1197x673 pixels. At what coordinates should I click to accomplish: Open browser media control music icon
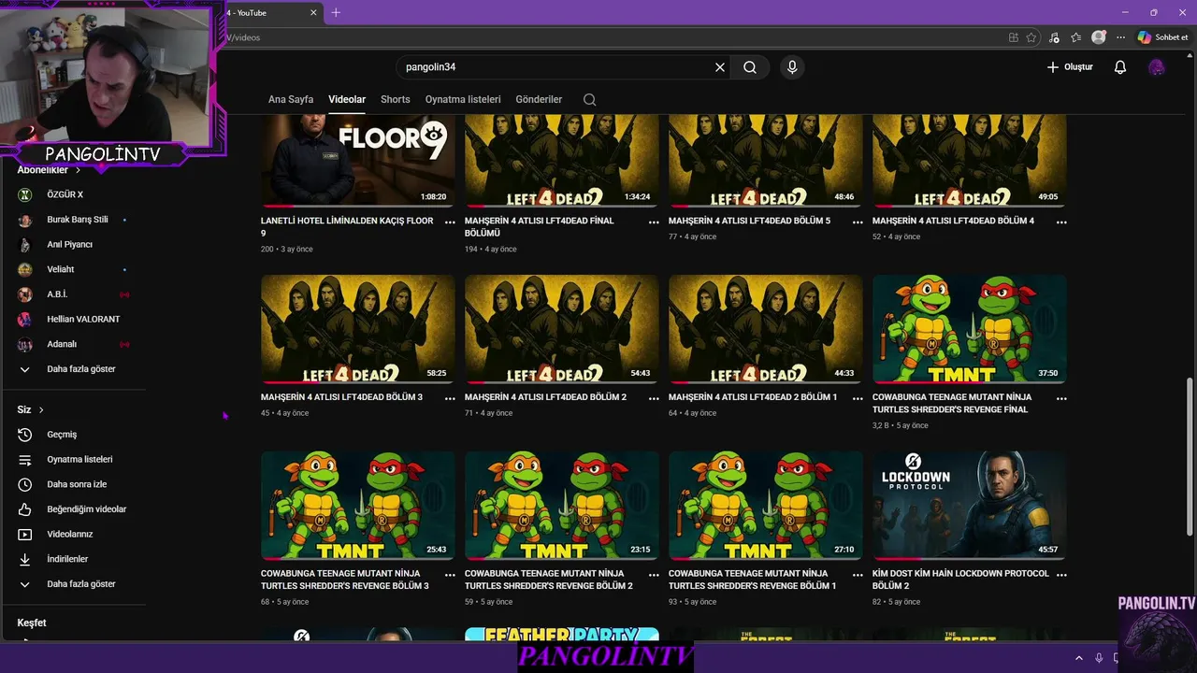(x=1054, y=37)
